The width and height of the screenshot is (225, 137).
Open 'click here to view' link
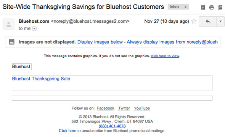tap(165, 56)
